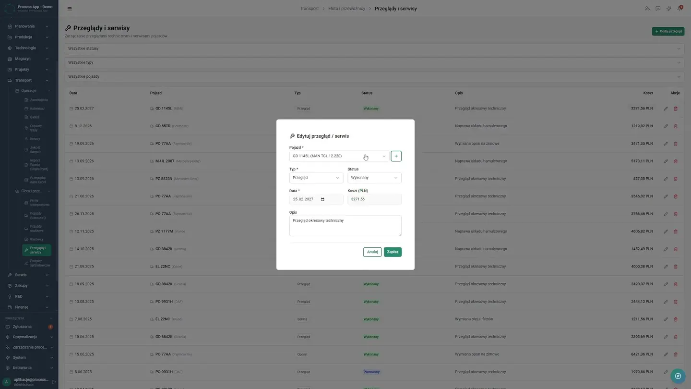Click logout icon next to user email
Screen dimensions: 691x389
click(x=54, y=382)
